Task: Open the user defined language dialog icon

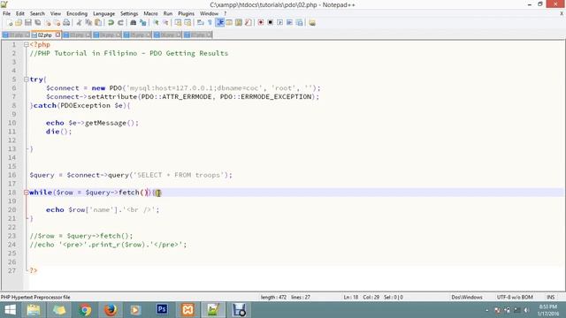Action: 229,23
